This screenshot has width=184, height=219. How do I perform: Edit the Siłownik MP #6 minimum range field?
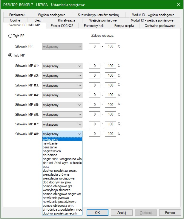(x=95, y=114)
